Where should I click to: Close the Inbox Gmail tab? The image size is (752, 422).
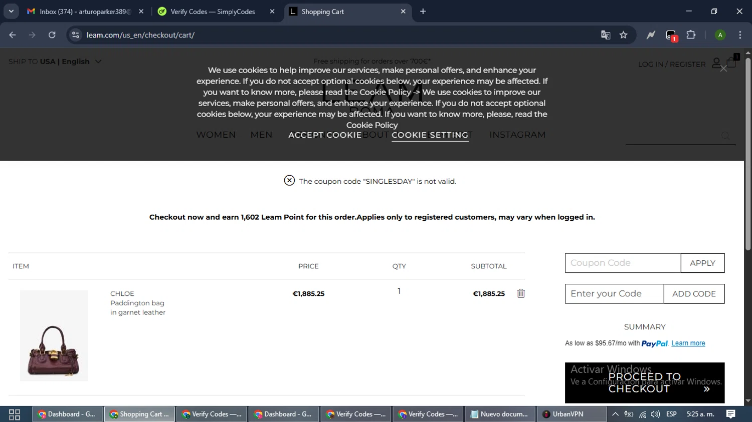(141, 12)
